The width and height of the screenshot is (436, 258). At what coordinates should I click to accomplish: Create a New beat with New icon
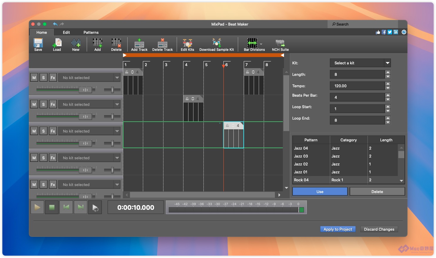click(76, 45)
